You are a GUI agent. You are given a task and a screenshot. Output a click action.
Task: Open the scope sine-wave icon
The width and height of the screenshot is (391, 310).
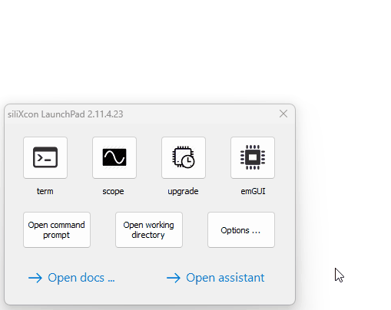click(114, 157)
